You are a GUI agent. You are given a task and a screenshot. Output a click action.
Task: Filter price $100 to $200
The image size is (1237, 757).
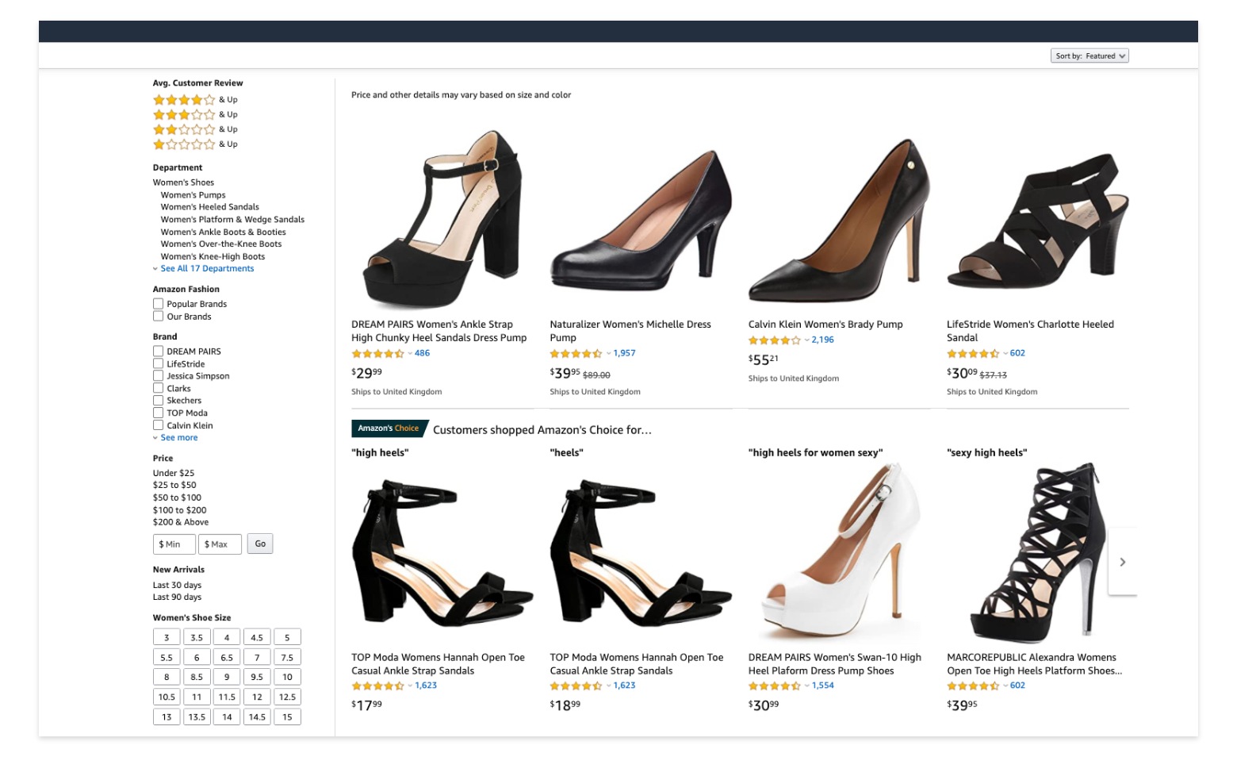pyautogui.click(x=179, y=510)
